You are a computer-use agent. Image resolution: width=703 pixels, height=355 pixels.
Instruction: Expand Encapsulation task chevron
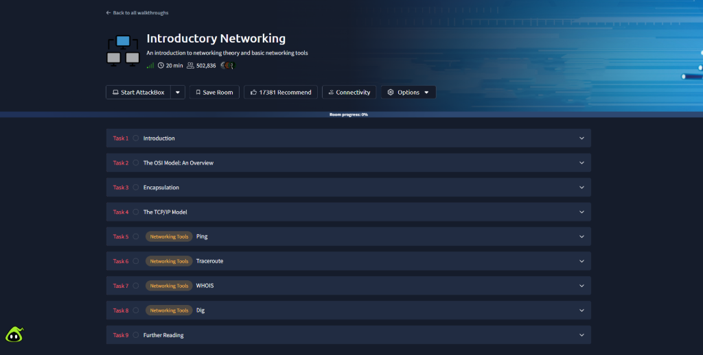coord(581,188)
